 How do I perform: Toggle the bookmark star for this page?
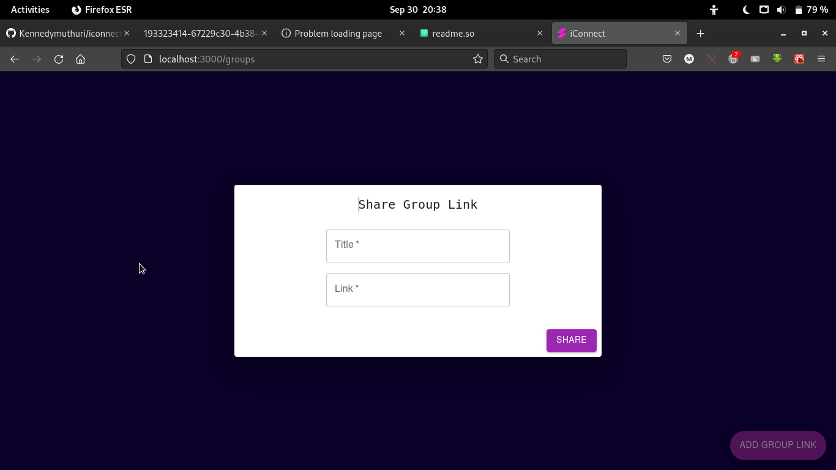[477, 59]
